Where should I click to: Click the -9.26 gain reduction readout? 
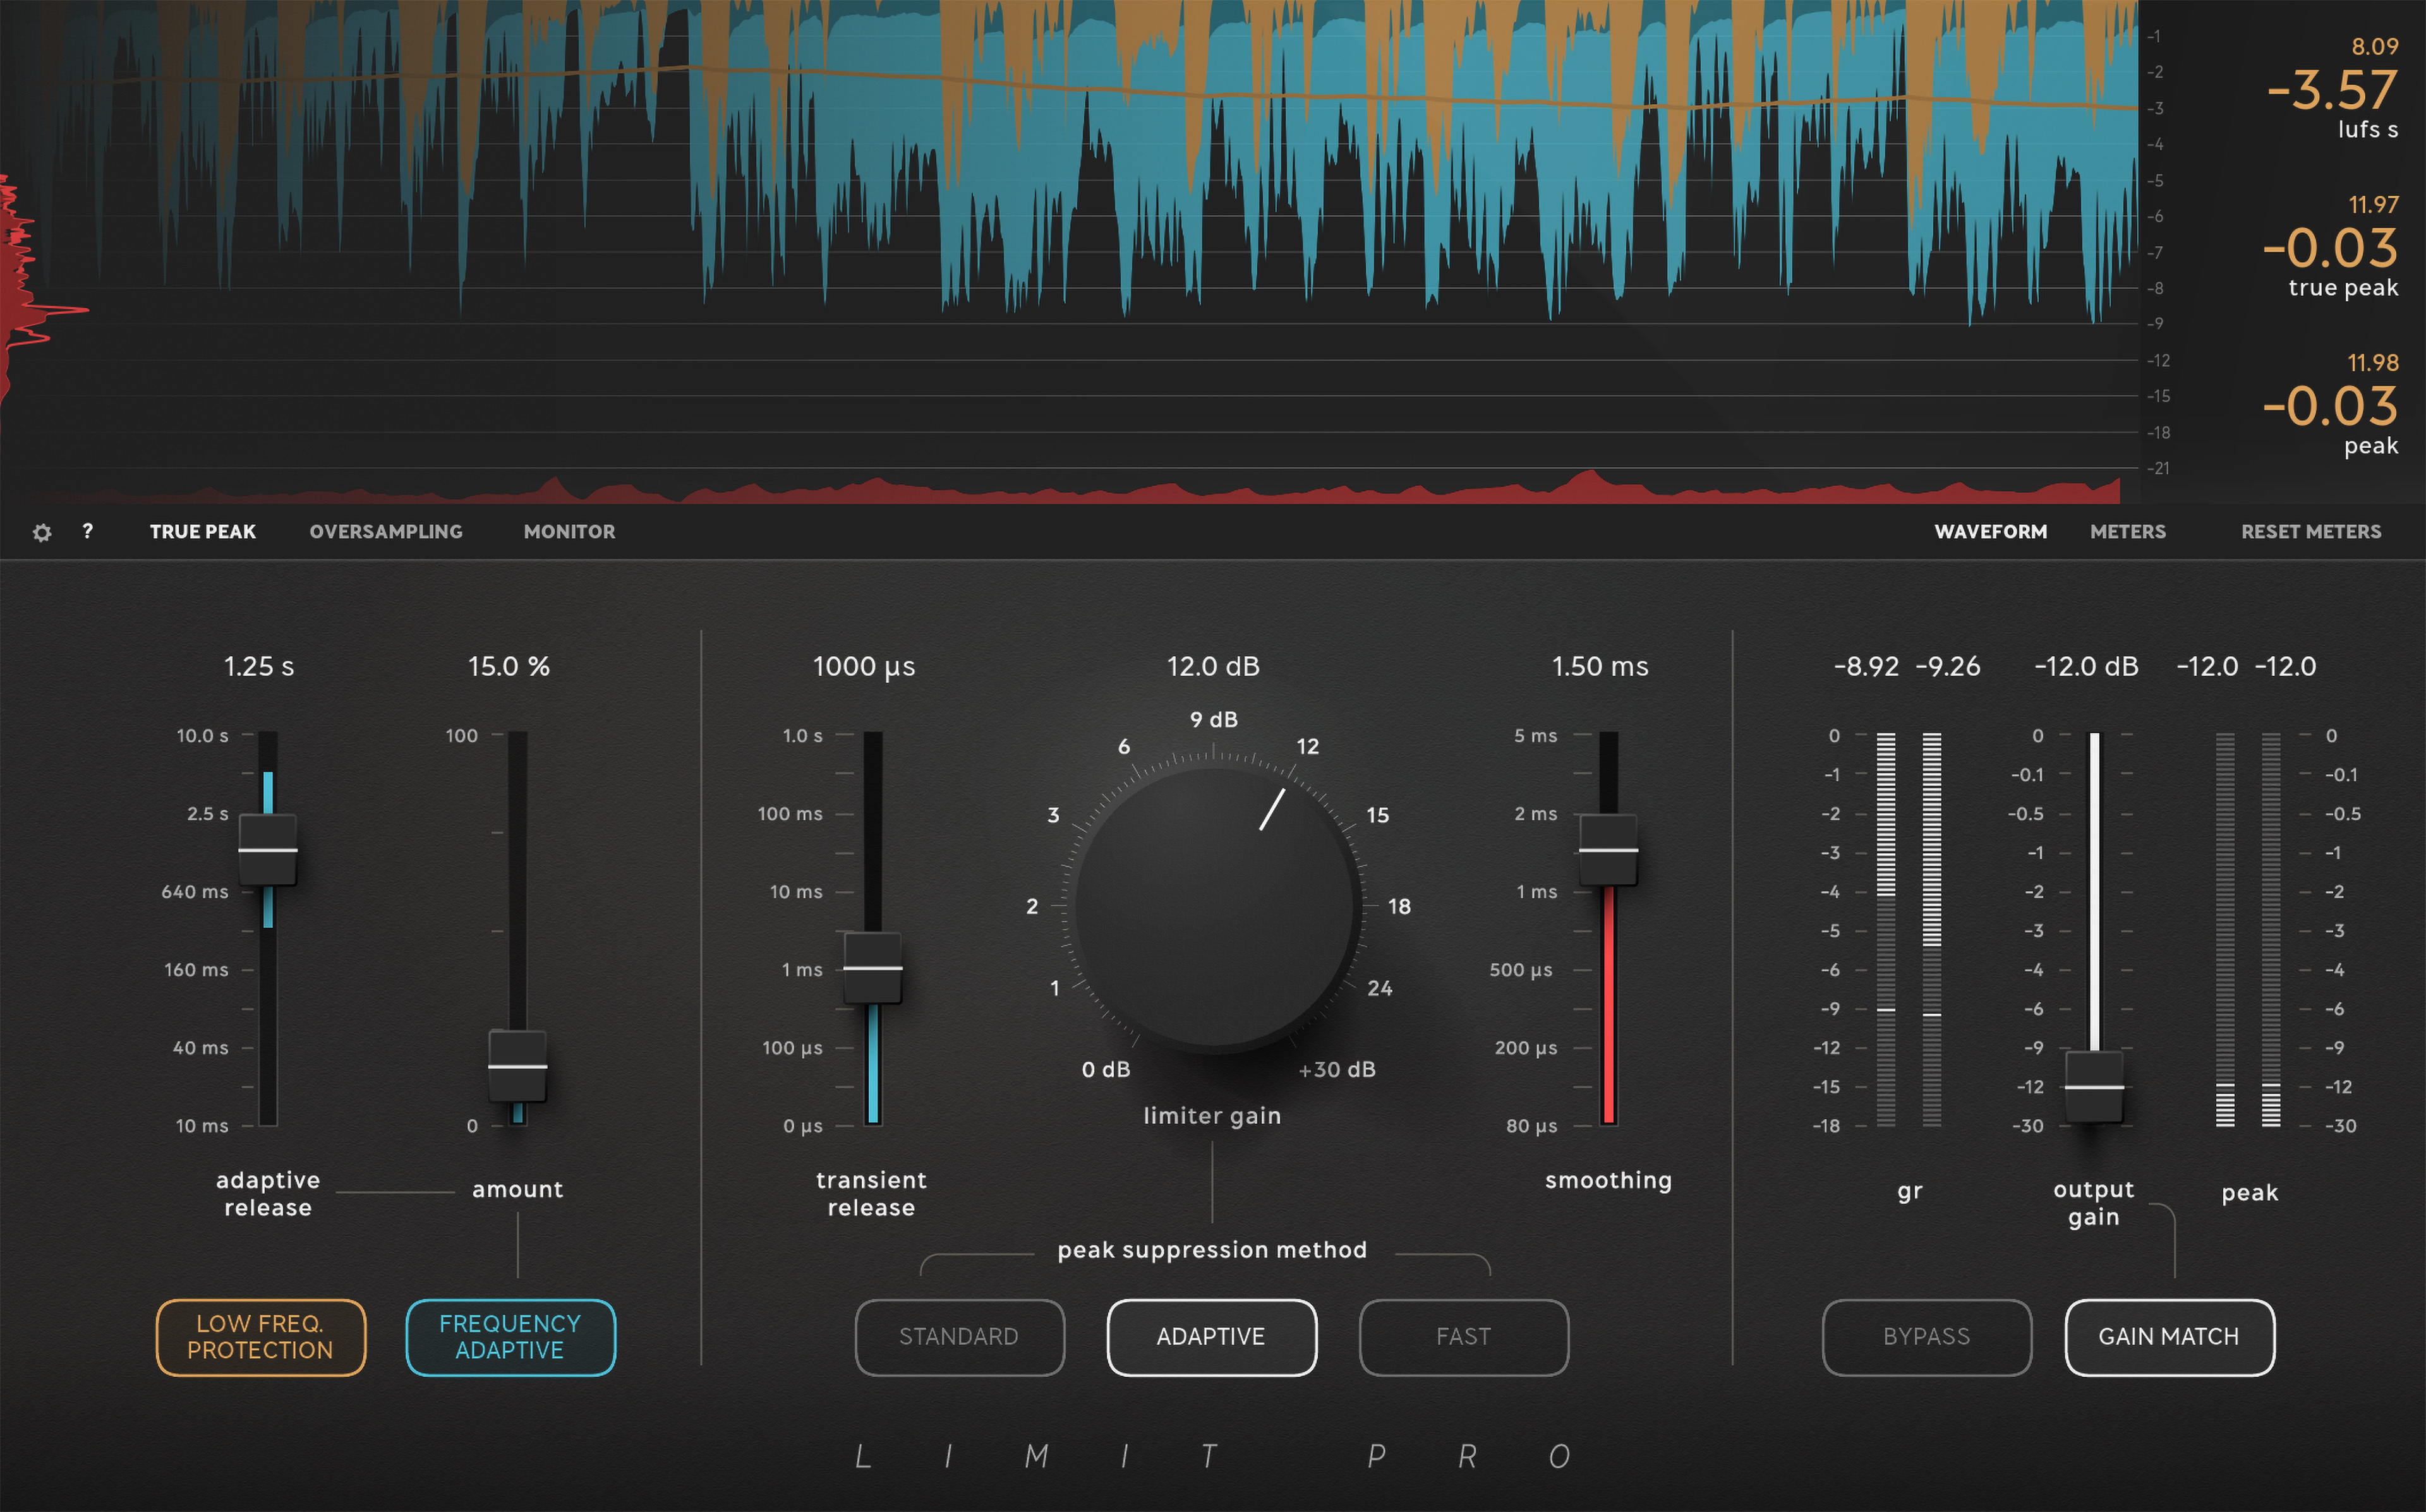pos(1948,666)
